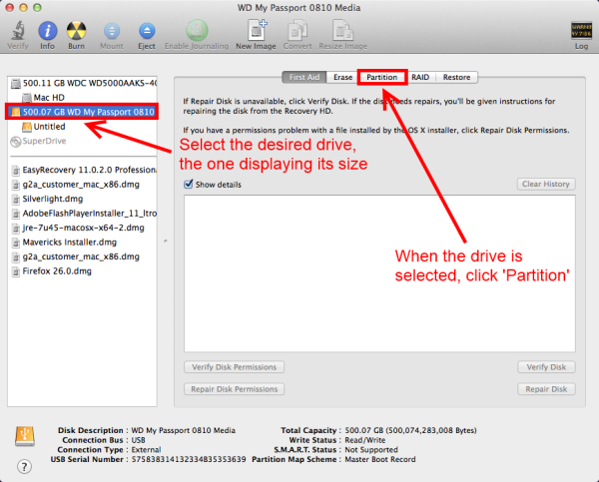Open the Restore tab

click(x=456, y=77)
